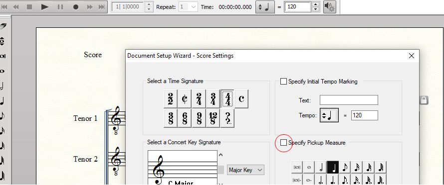Click the wizard Tempo value field 120
Viewport: 444px width, 185px height.
365,115
